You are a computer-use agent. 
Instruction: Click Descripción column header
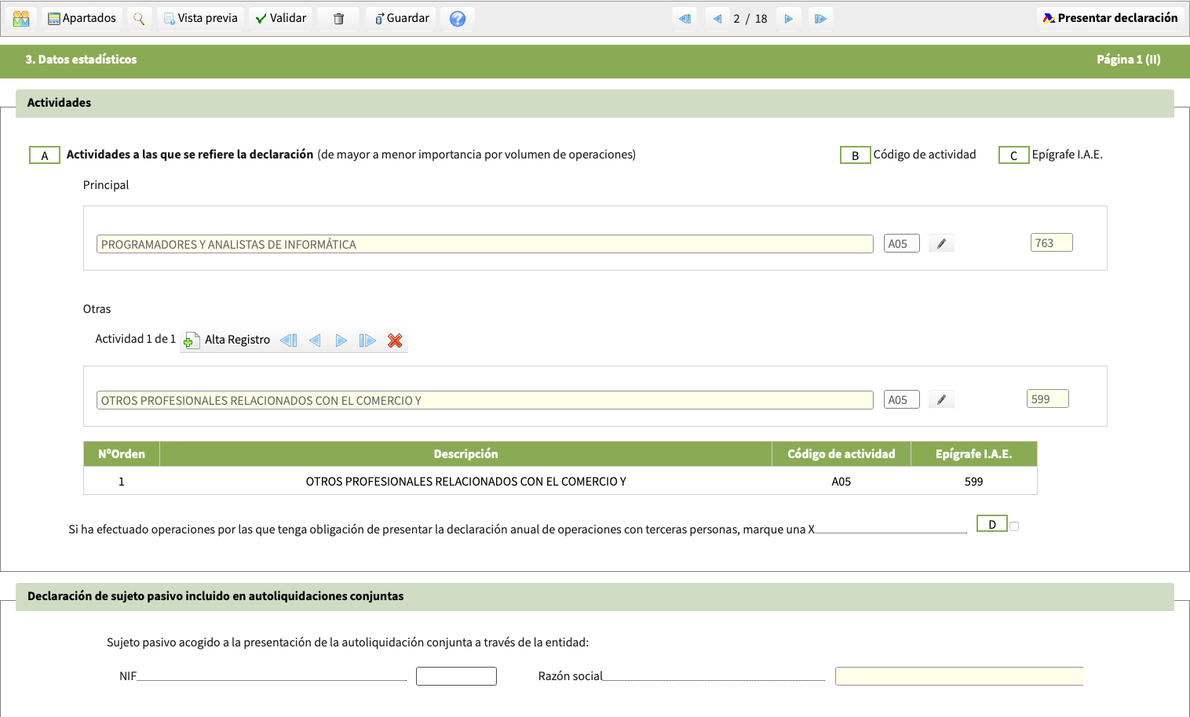[x=466, y=454]
